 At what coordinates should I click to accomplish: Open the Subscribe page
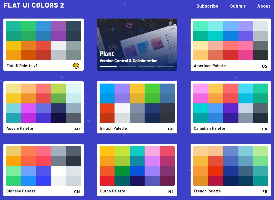[x=207, y=6]
